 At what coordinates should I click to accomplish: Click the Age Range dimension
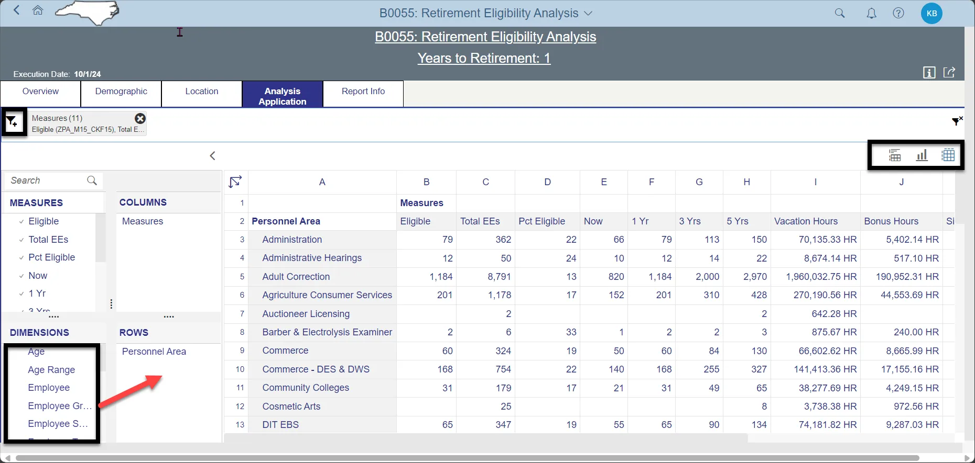(x=51, y=370)
